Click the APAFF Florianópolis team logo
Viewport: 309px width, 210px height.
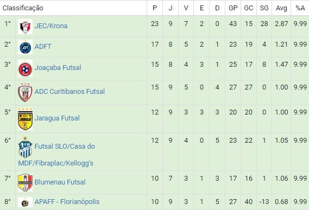point(25,202)
